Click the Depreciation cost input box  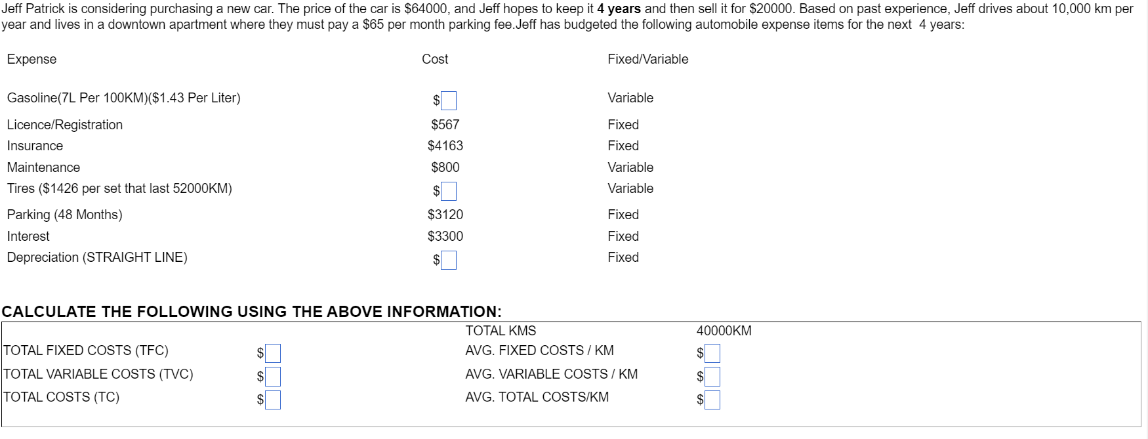[448, 261]
